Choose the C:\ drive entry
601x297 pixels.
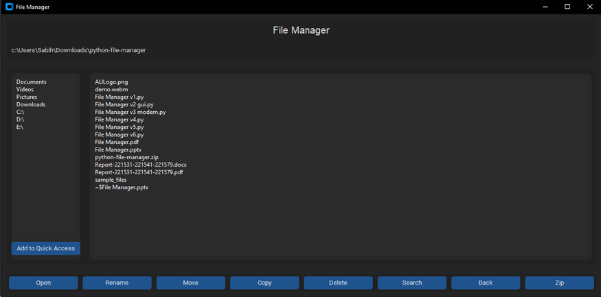tap(20, 112)
